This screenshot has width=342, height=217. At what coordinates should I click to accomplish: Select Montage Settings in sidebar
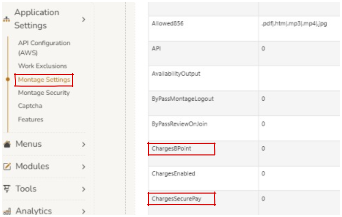pyautogui.click(x=44, y=80)
